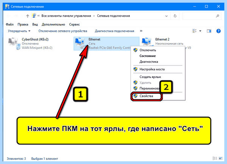Click the 'WAN Miniport (IKEv2)' text
The width and height of the screenshot is (227, 164).
tap(37, 48)
